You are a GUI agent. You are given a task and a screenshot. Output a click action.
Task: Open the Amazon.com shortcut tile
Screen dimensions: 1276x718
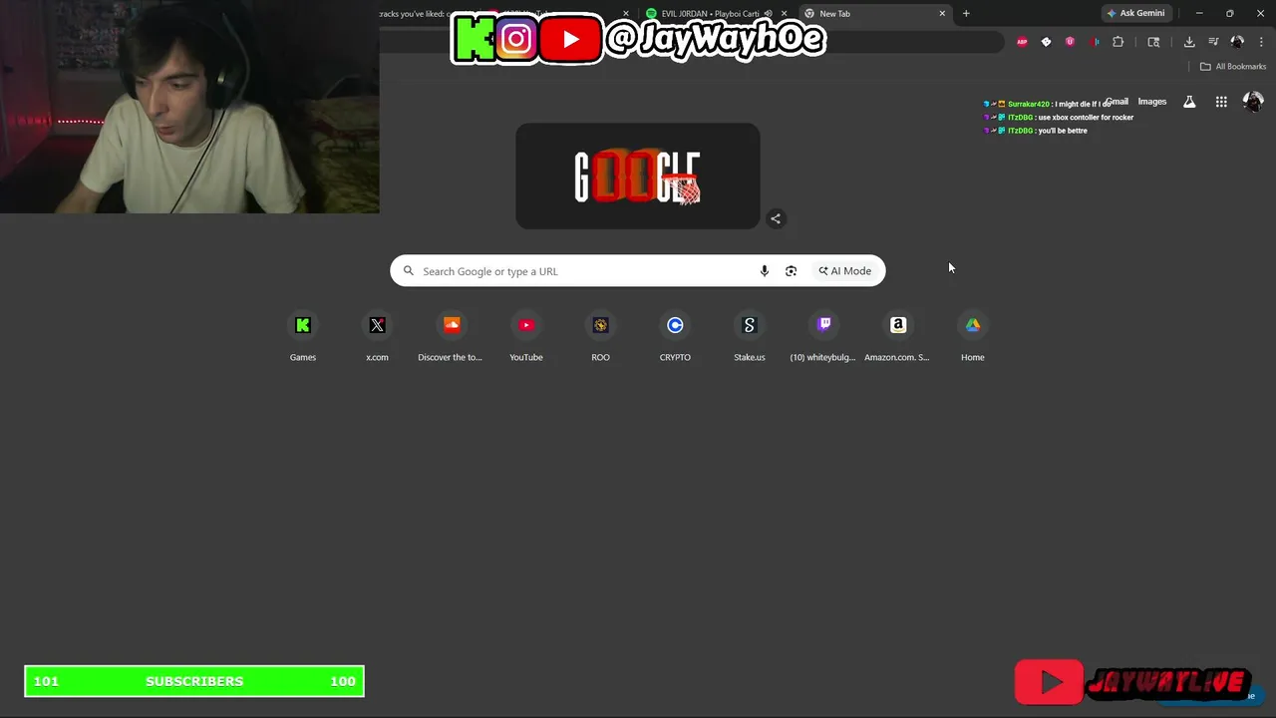(x=897, y=337)
